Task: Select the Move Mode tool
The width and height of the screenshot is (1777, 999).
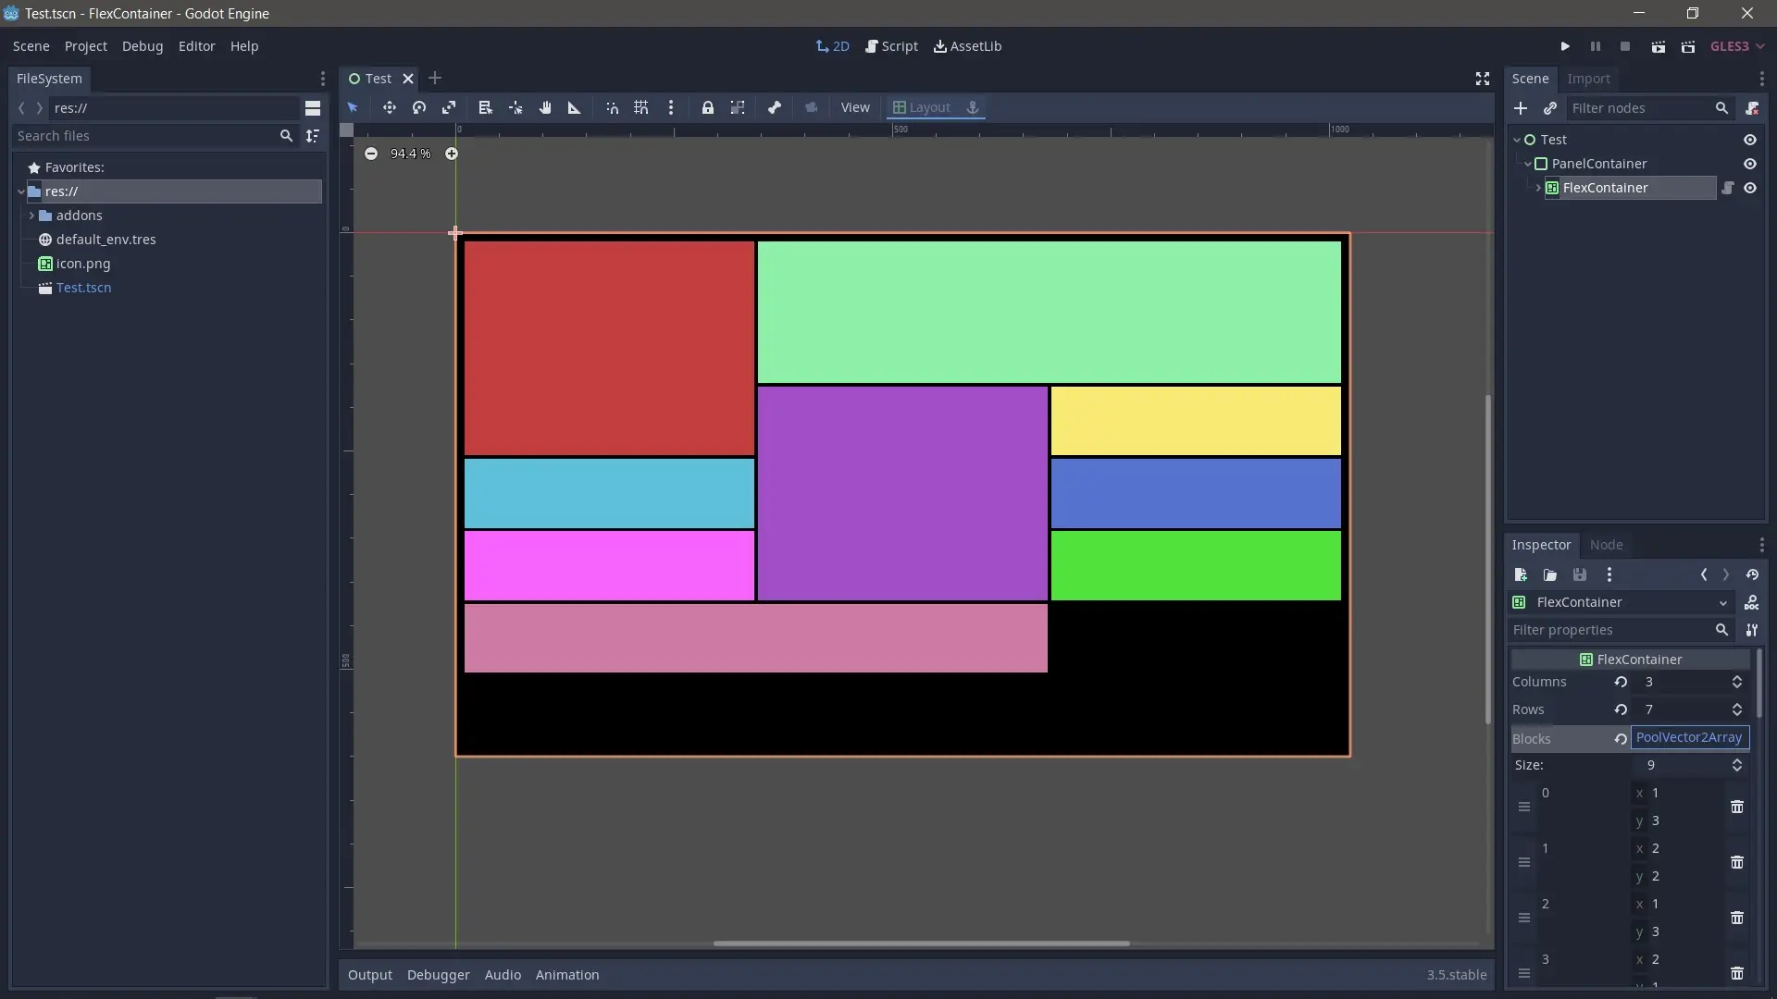Action: pyautogui.click(x=389, y=108)
